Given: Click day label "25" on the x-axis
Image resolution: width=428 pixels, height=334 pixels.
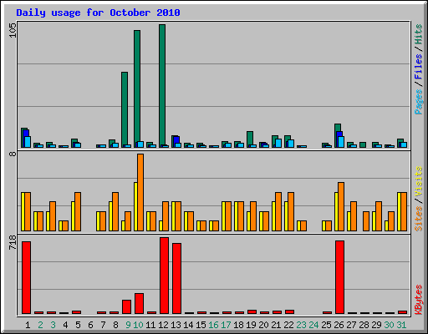Looking at the screenshot, I should (x=326, y=325).
